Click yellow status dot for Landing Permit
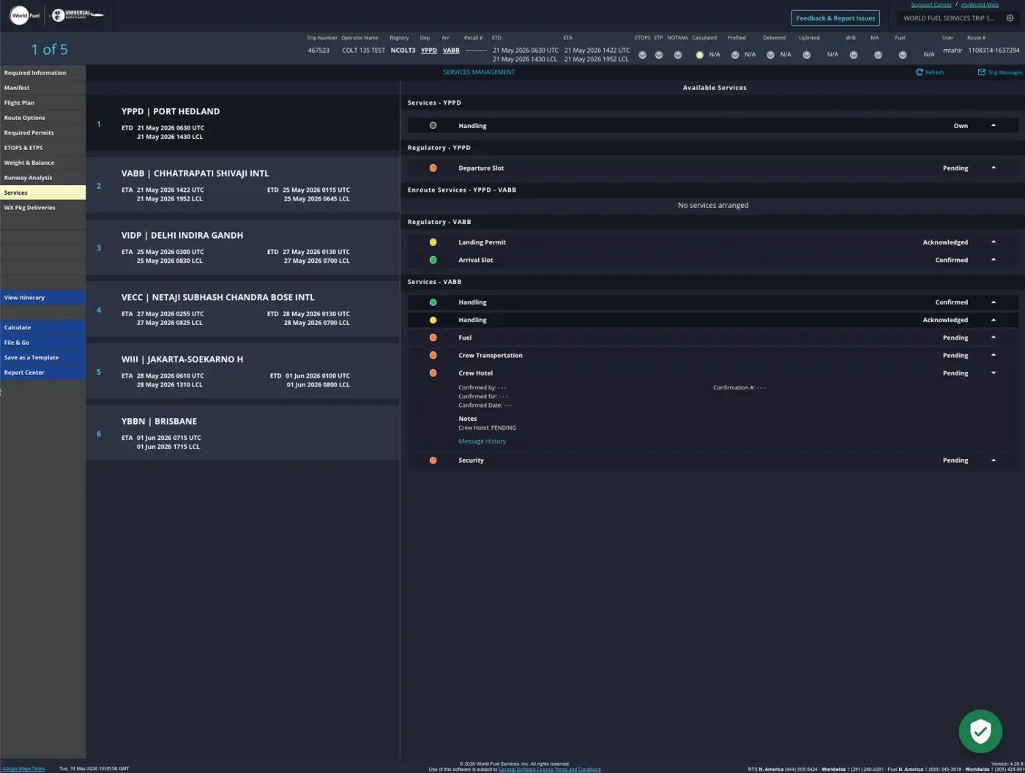This screenshot has width=1025, height=773. click(x=433, y=242)
